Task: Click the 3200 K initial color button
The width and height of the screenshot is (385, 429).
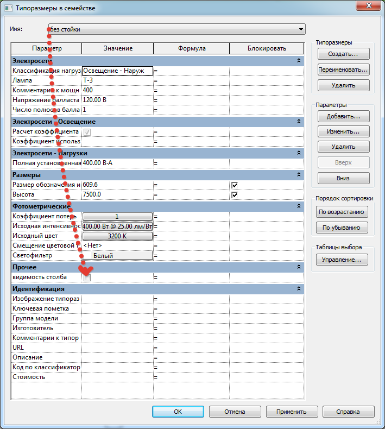Action: [117, 236]
